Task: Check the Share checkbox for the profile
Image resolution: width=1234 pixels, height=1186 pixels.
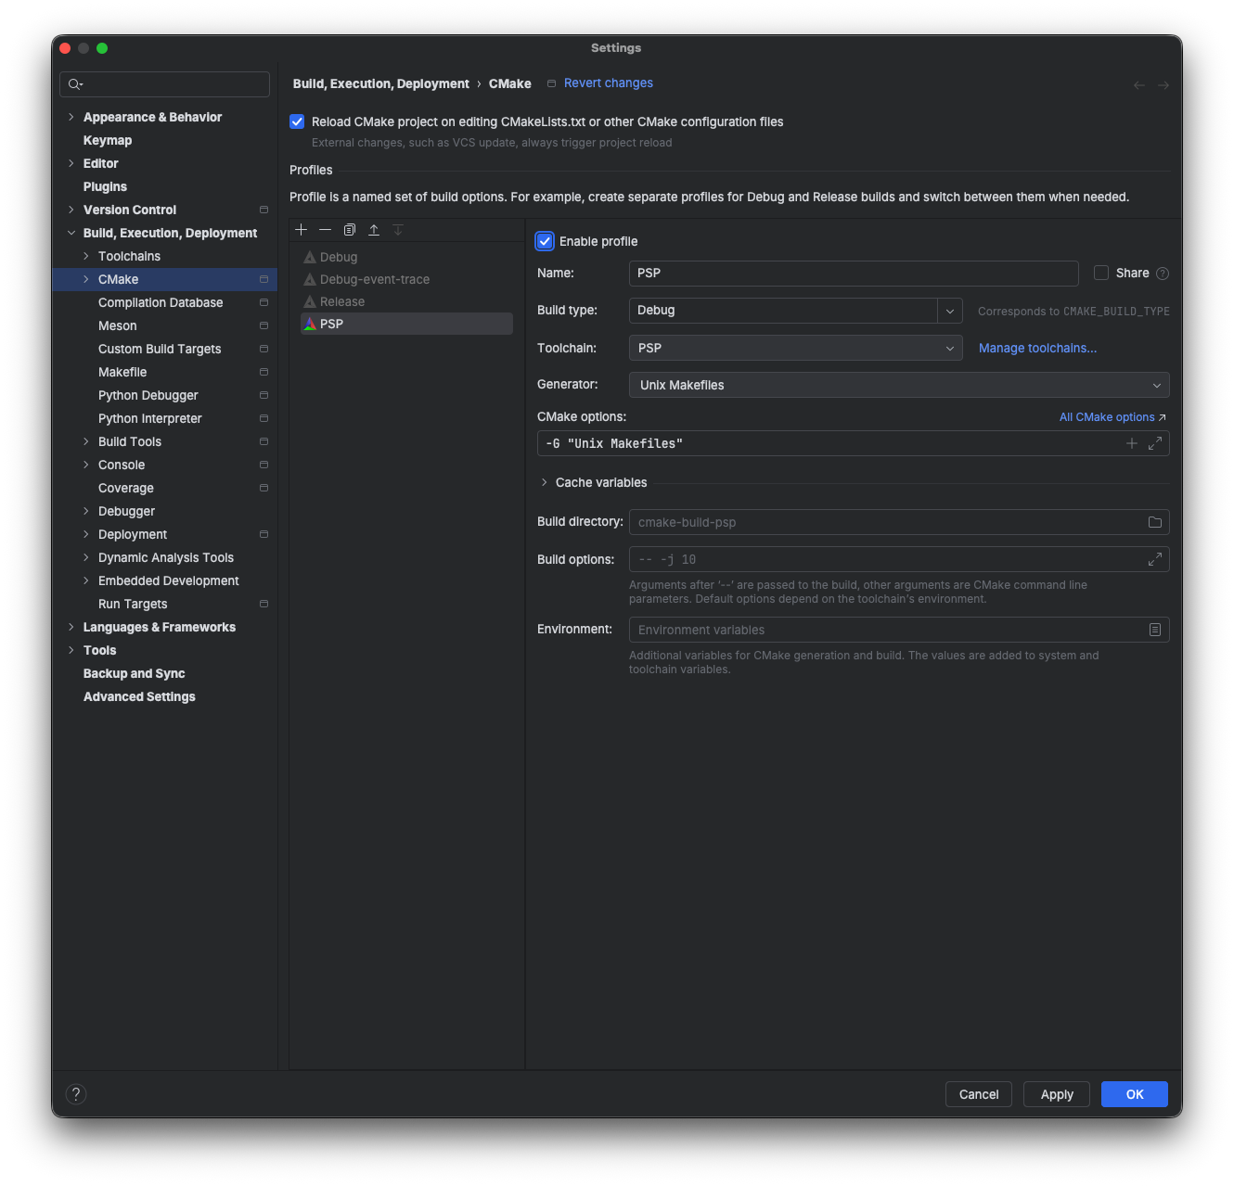Action: (1100, 273)
